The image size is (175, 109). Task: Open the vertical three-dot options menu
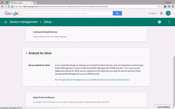(169, 22)
